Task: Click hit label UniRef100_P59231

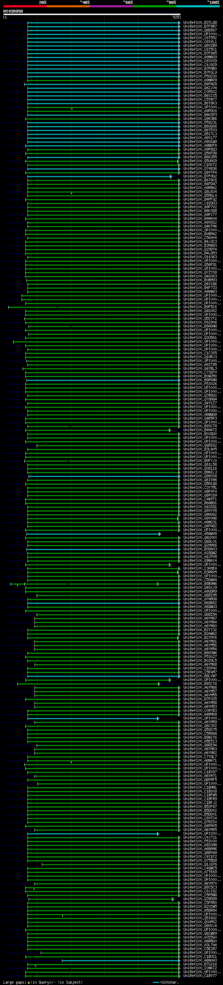Action: (x=200, y=122)
